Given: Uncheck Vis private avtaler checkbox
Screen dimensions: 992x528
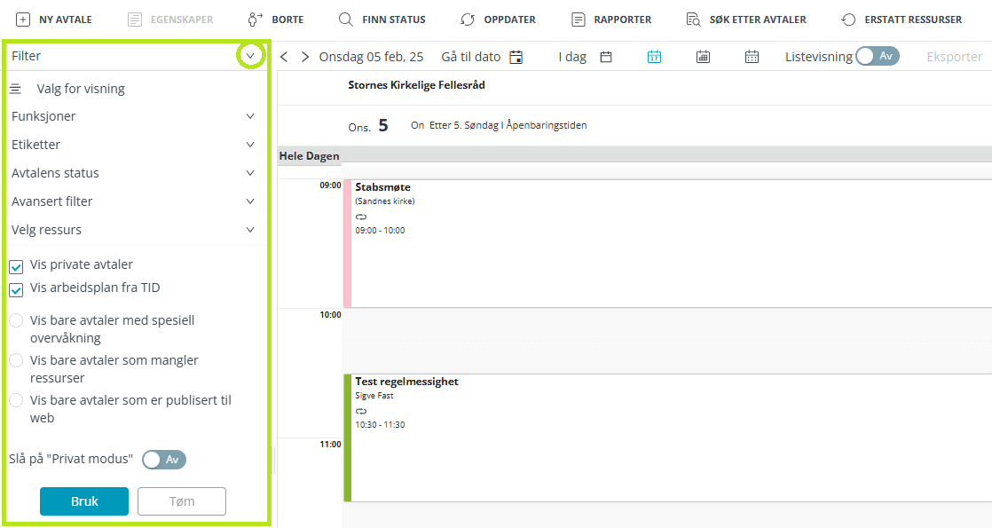Looking at the screenshot, I should 16,266.
